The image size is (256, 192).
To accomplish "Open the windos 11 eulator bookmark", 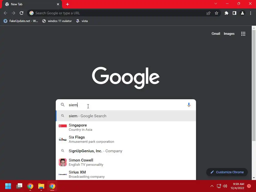I will pyautogui.click(x=57, y=21).
